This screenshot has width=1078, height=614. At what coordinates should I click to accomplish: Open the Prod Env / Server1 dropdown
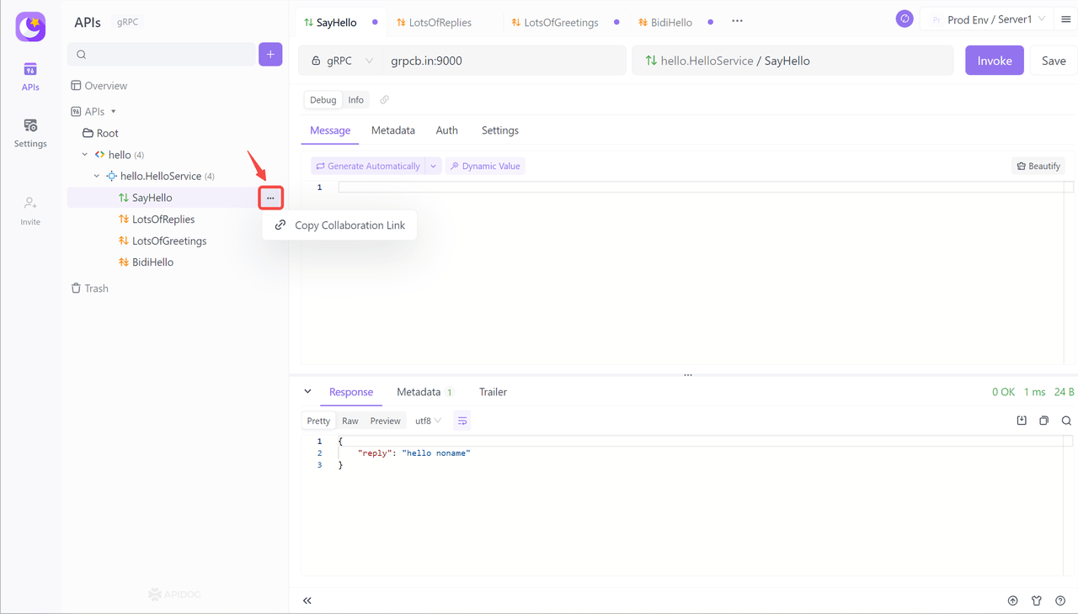[986, 18]
